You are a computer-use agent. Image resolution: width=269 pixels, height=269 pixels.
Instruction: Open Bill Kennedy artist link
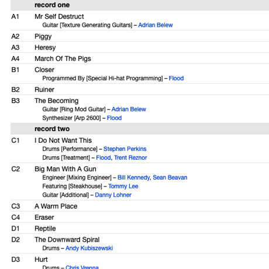[x=133, y=178]
